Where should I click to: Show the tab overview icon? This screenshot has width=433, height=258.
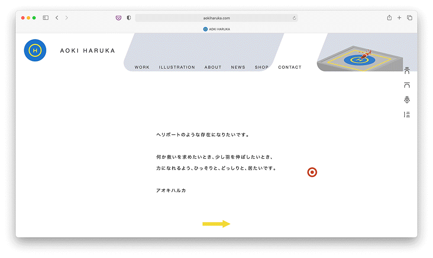(410, 18)
